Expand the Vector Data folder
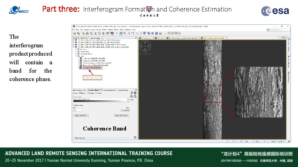The image size is (298, 167). [x=76, y=51]
